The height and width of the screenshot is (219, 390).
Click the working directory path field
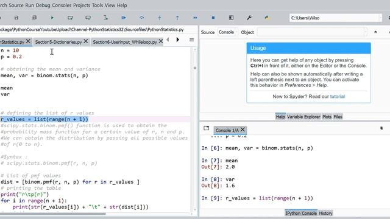tap(334, 18)
